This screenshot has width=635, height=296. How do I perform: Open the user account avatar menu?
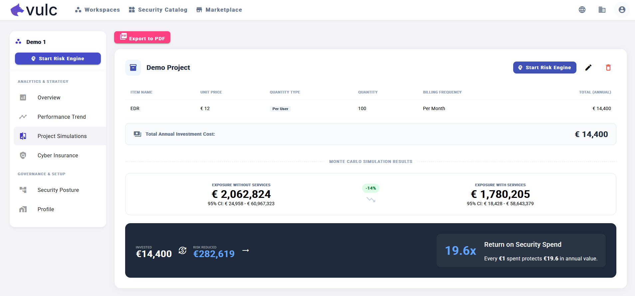622,10
